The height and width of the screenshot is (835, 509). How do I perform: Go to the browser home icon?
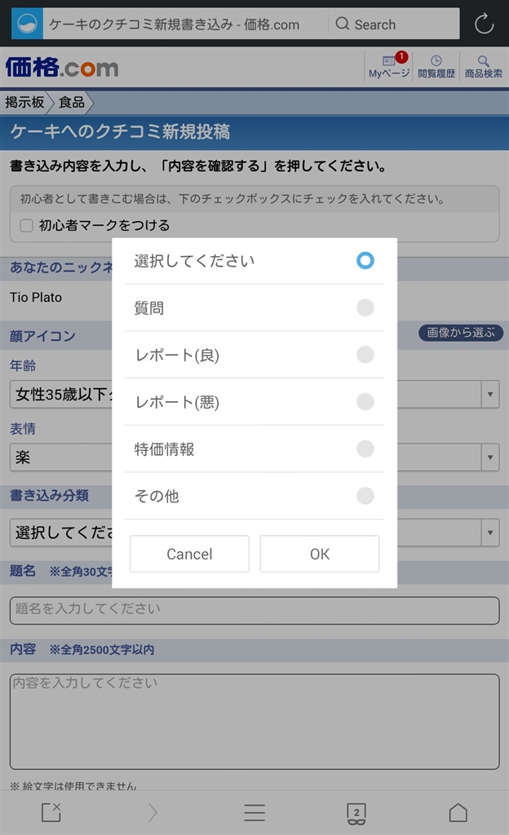pos(458,812)
